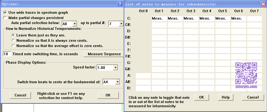Close the inharmonicity notes list dialog
Viewport: 267px width, 112px height.
click(263, 4)
